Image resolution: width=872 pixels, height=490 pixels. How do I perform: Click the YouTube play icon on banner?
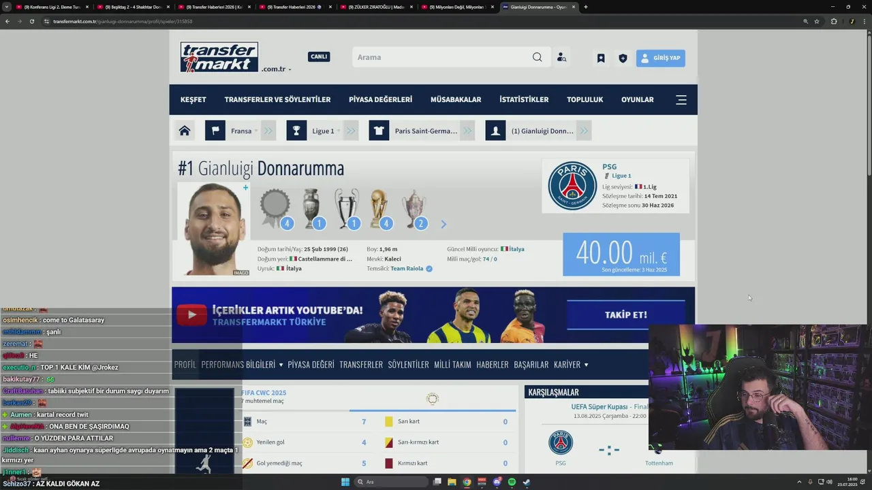pyautogui.click(x=191, y=314)
